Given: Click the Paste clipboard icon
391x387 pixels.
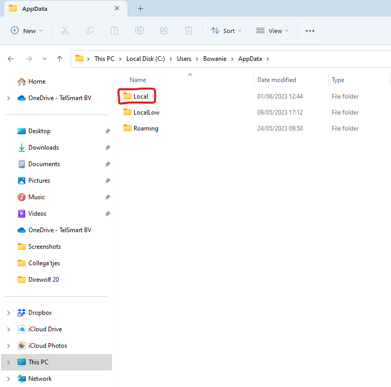Looking at the screenshot, I should (x=115, y=31).
